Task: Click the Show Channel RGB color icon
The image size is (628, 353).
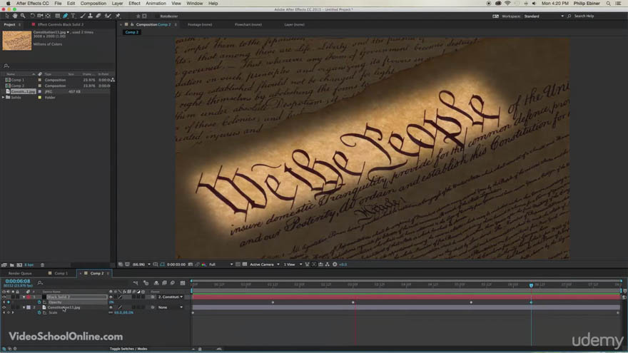Action: [x=203, y=265]
